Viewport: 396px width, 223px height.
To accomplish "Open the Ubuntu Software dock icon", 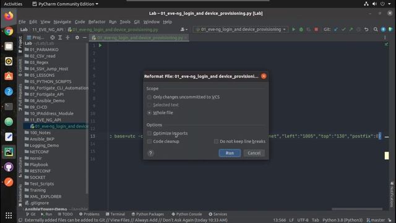I will point(9,76).
